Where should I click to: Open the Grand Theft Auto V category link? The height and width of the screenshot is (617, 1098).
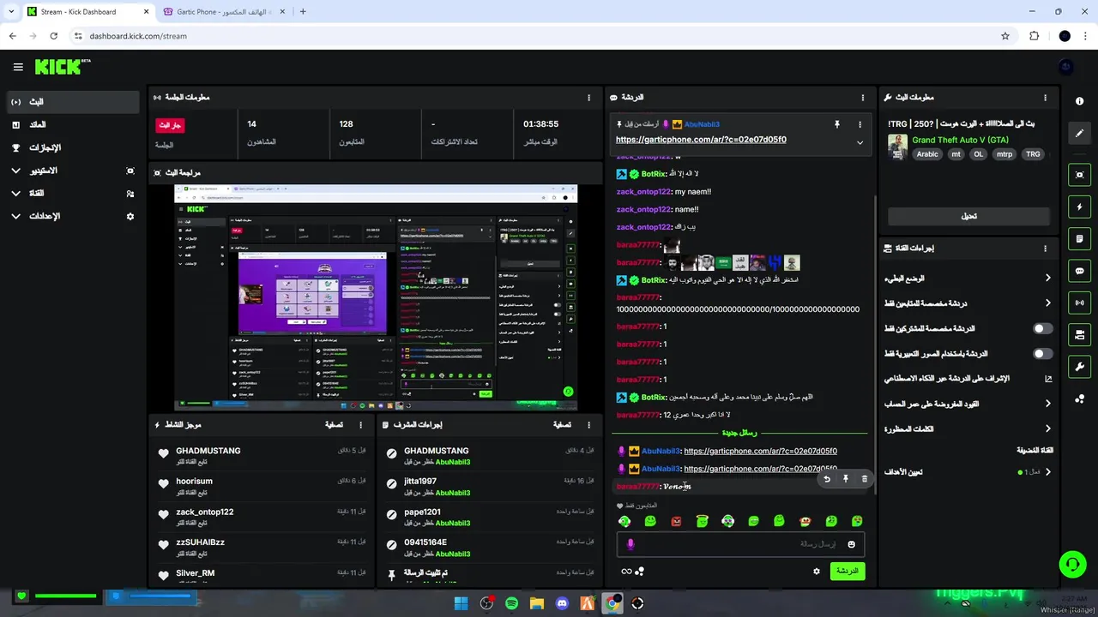[x=960, y=140]
